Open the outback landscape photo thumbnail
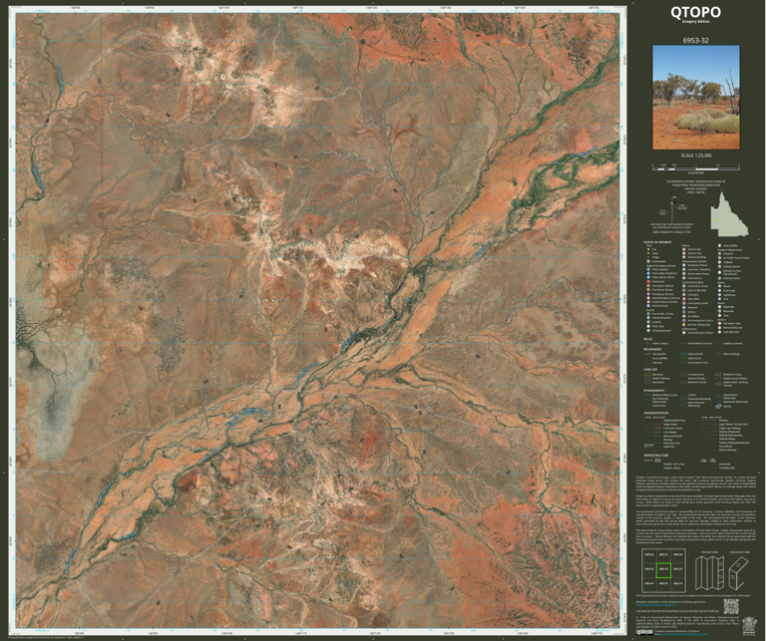The height and width of the screenshot is (641, 766). (696, 98)
